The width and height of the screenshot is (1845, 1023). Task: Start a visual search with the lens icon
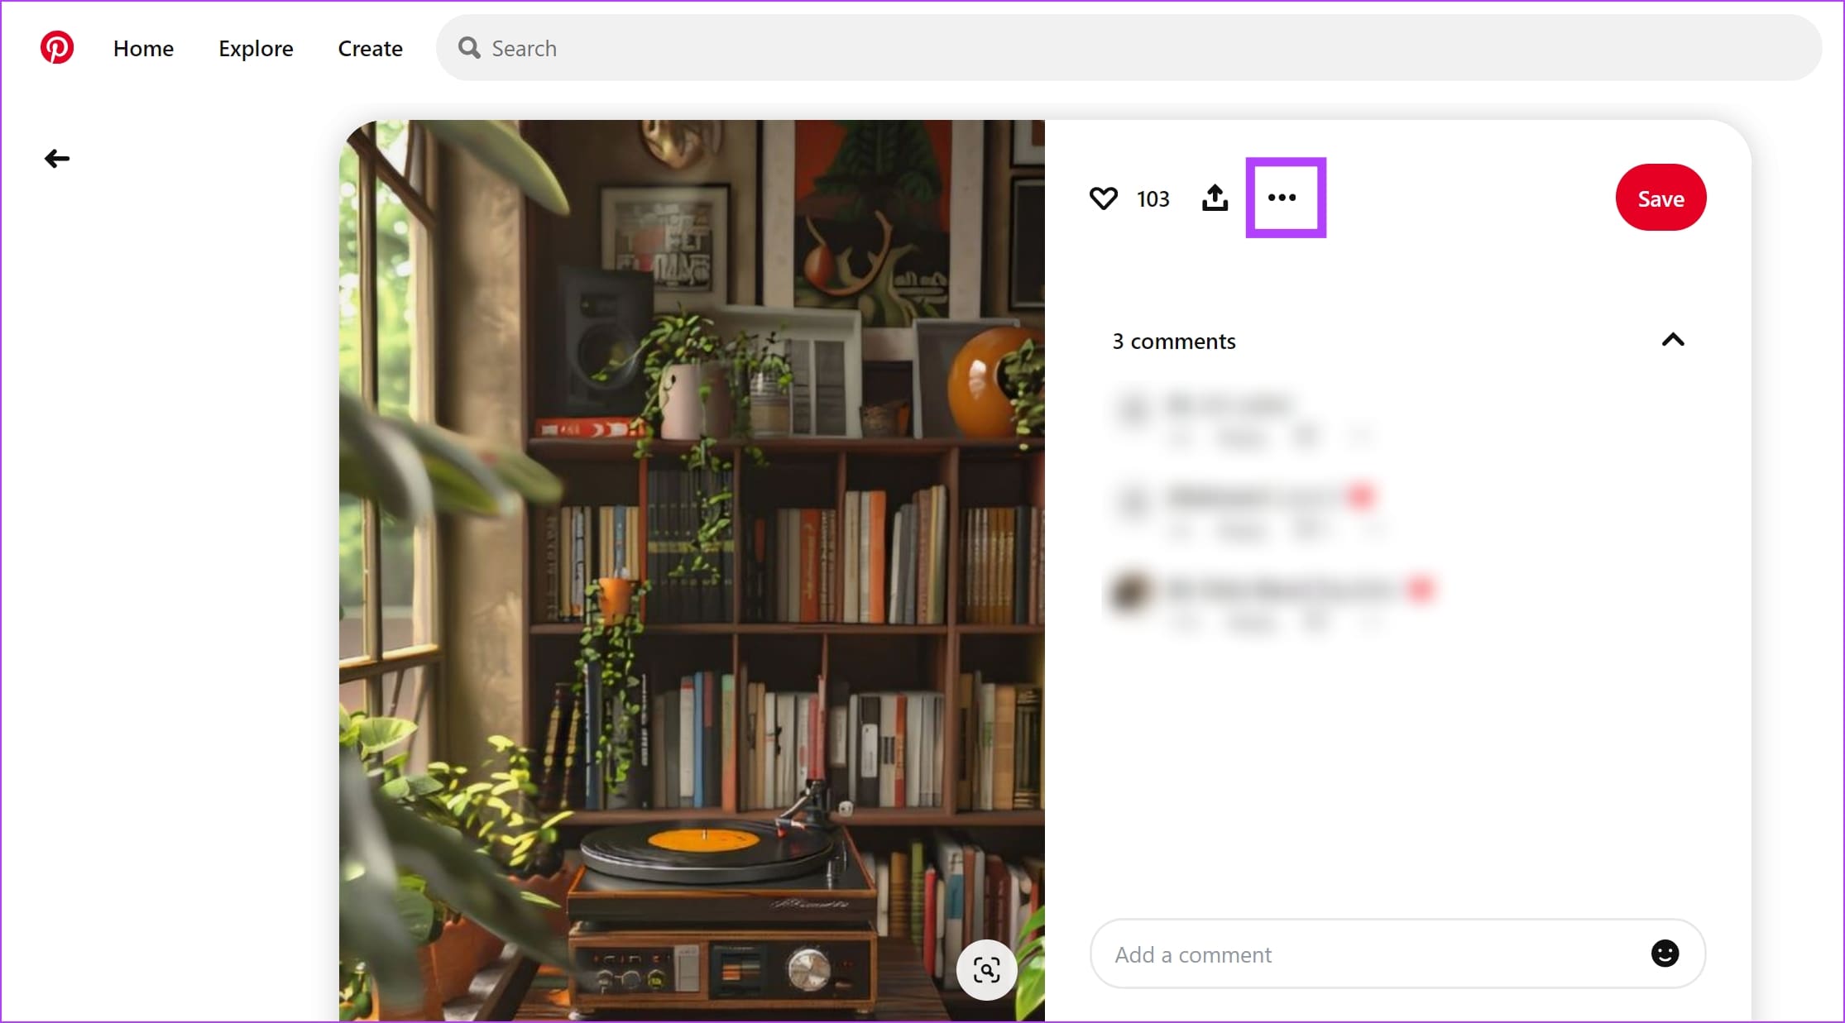click(x=987, y=970)
